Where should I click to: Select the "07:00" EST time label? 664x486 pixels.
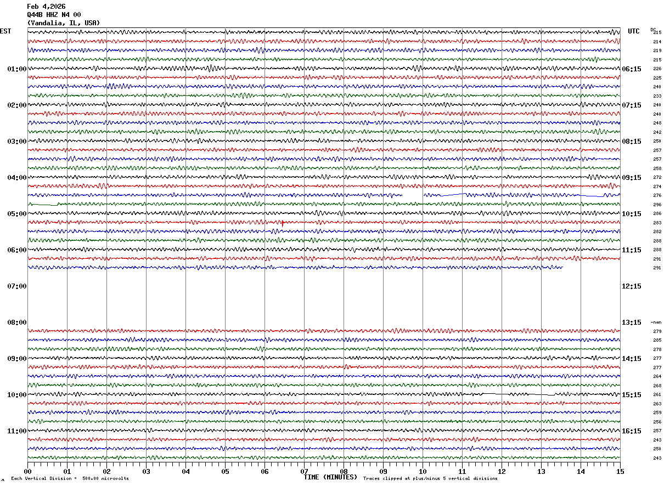pyautogui.click(x=17, y=286)
